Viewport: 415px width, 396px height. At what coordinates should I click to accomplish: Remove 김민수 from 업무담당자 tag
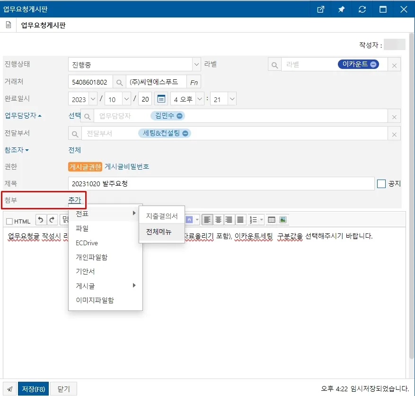(179, 116)
